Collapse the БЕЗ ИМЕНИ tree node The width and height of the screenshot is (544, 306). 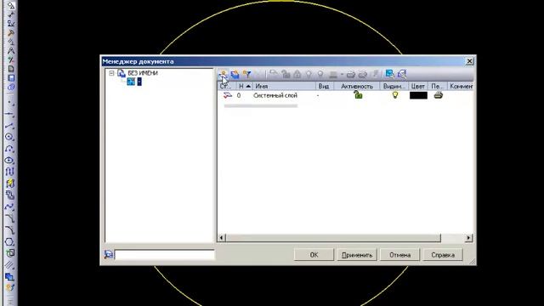111,73
